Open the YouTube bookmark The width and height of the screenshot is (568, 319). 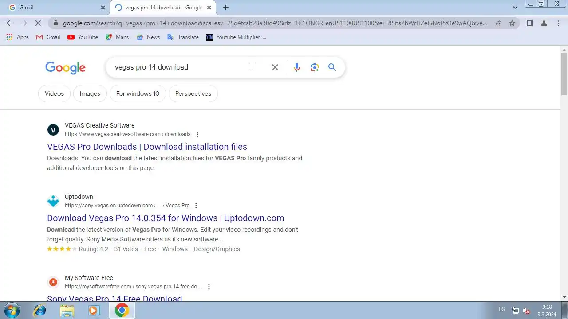pyautogui.click(x=83, y=37)
